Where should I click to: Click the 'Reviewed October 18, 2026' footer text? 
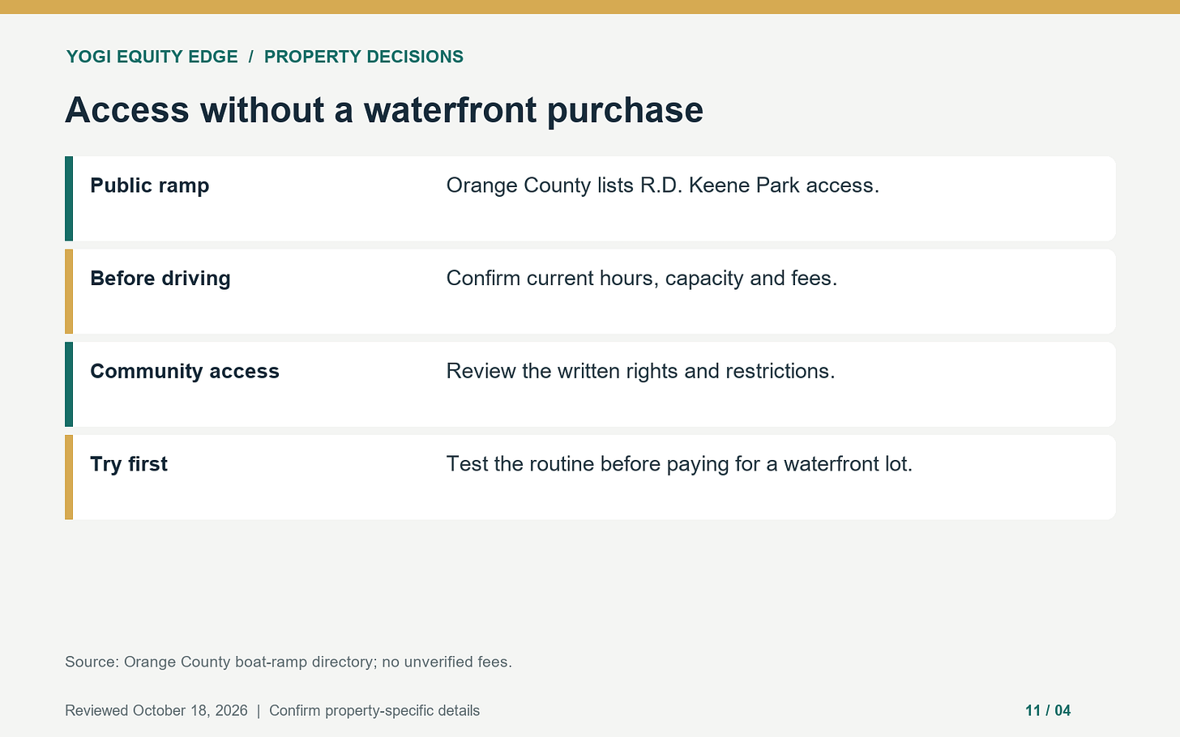[156, 710]
